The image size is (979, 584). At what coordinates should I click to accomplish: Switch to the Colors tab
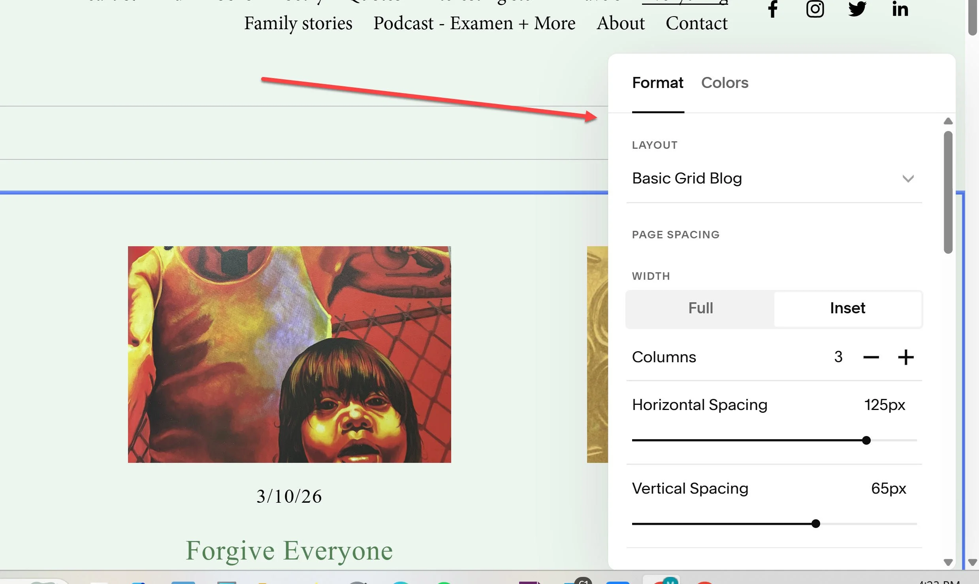(724, 83)
